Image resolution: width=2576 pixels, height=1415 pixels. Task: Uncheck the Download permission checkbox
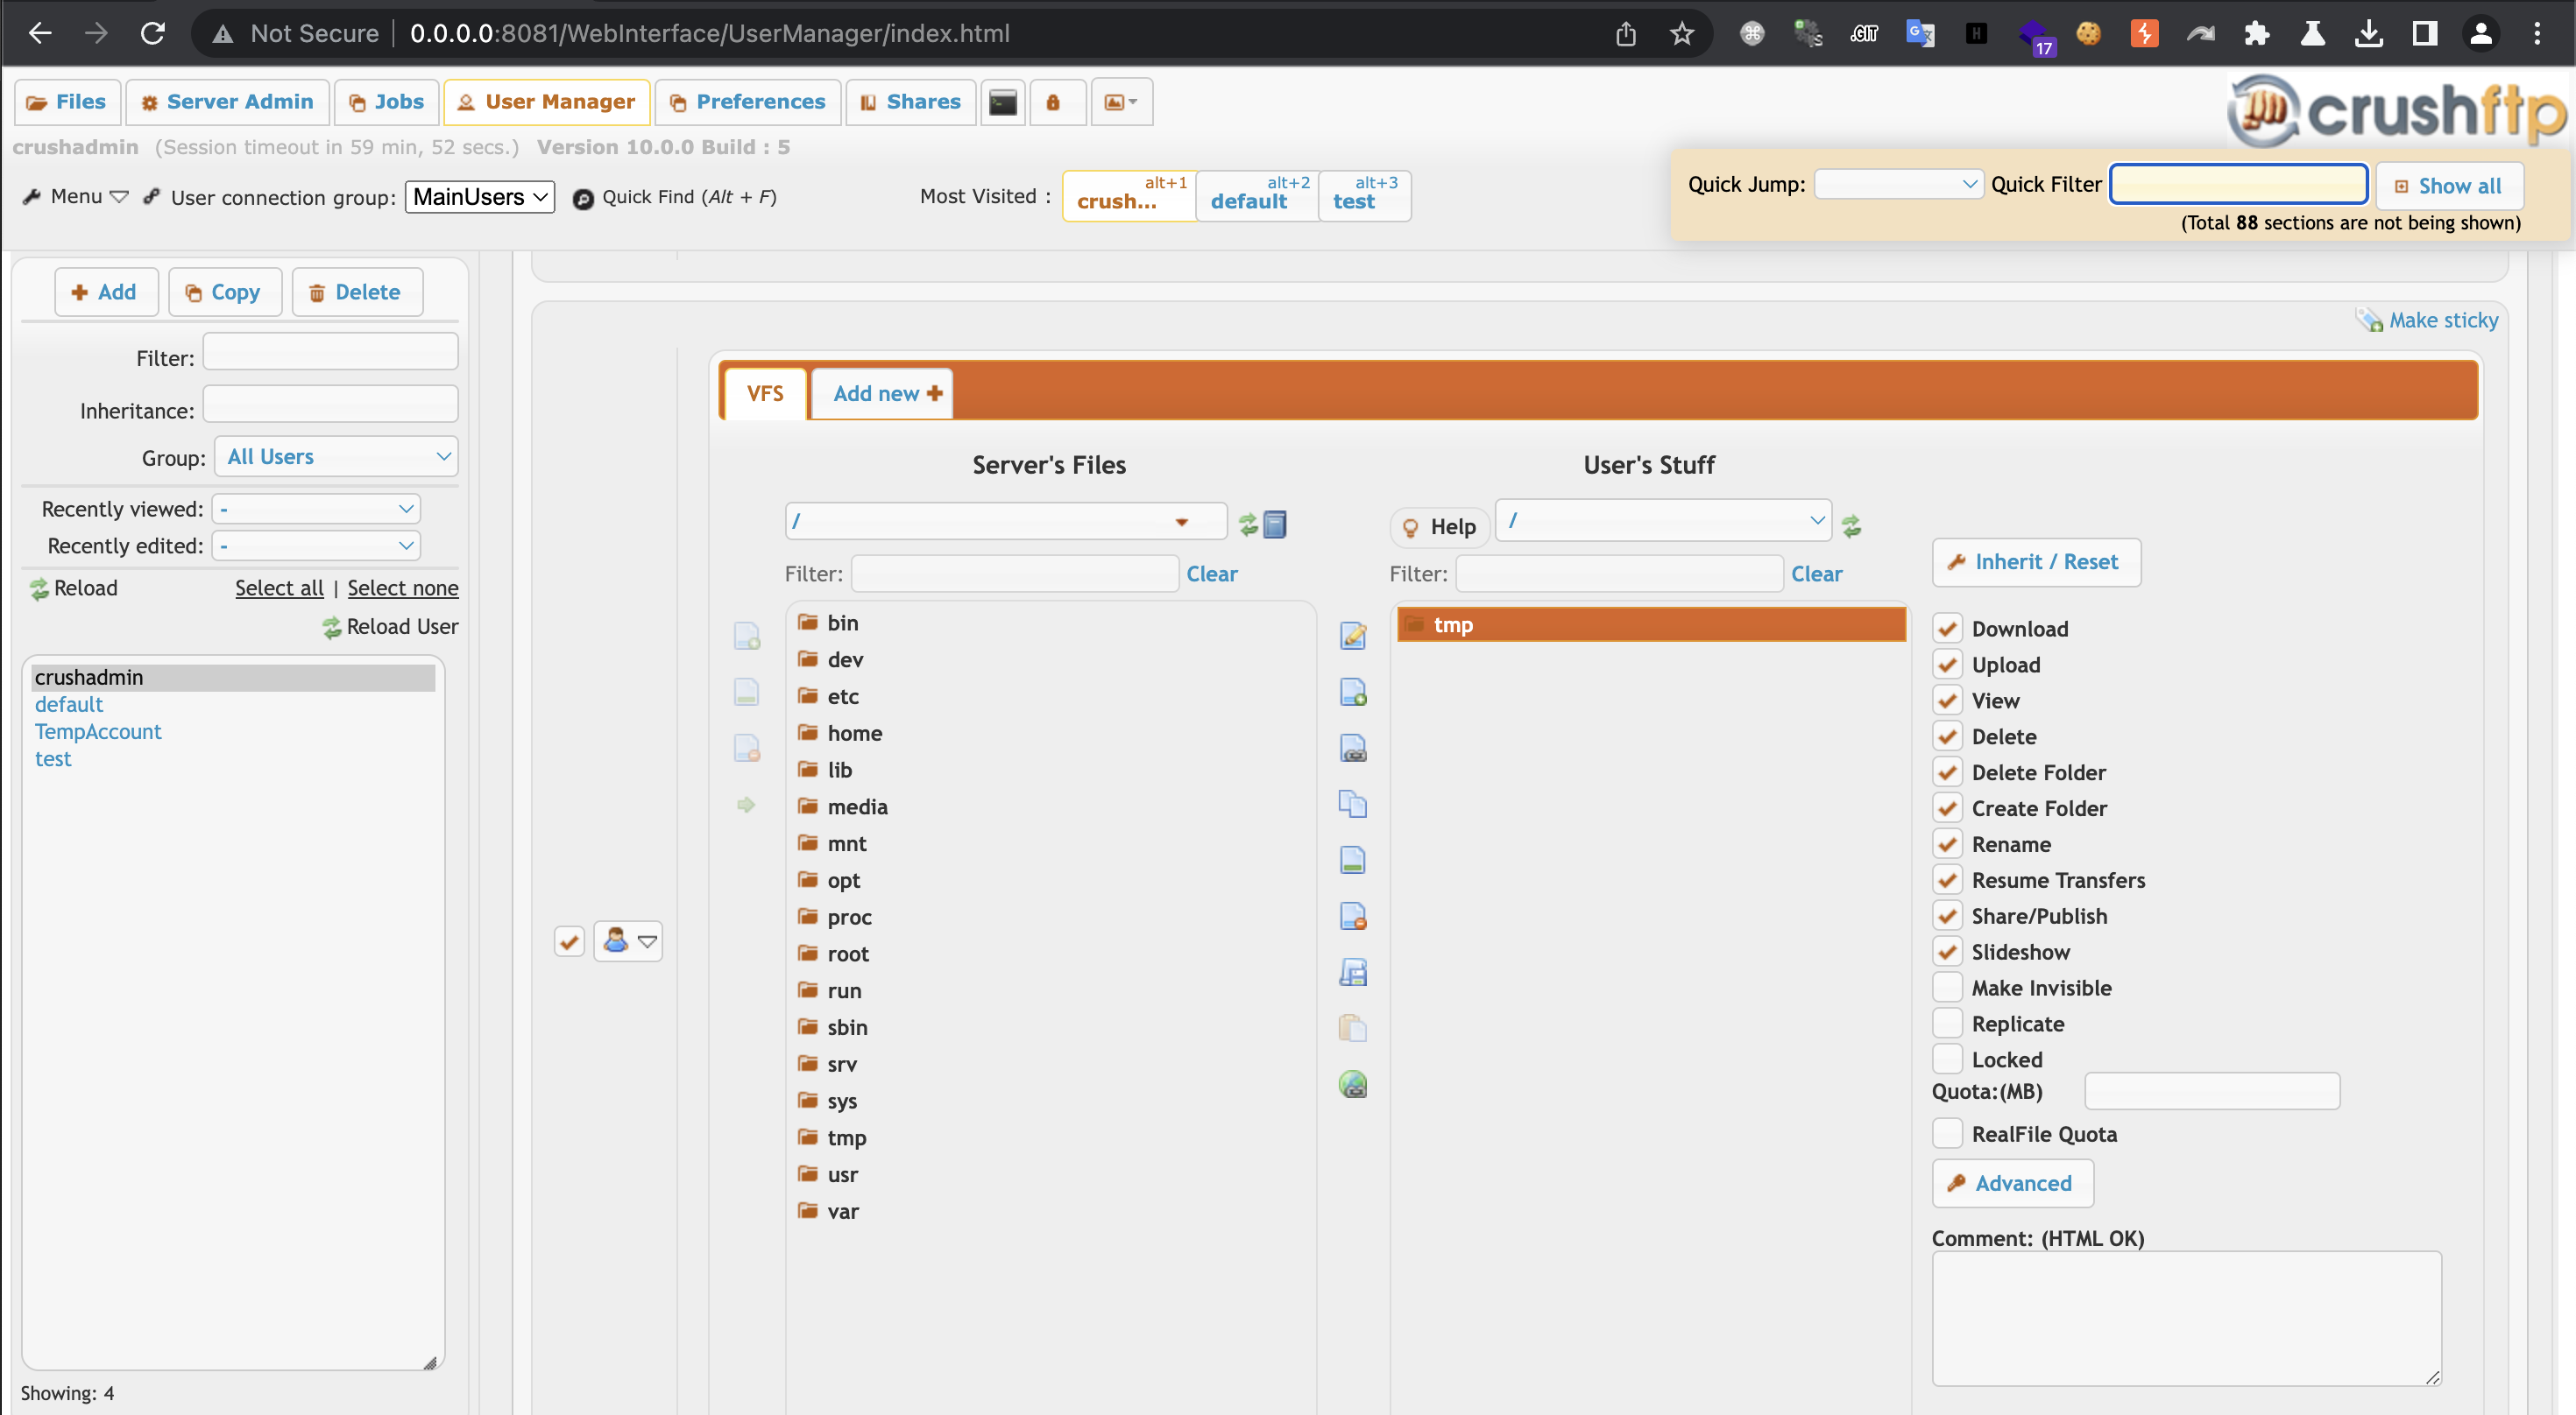click(x=1947, y=629)
